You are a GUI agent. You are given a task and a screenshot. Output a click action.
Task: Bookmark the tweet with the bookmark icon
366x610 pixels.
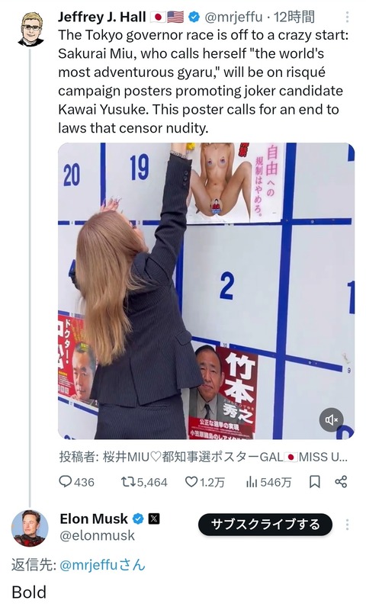tap(314, 482)
